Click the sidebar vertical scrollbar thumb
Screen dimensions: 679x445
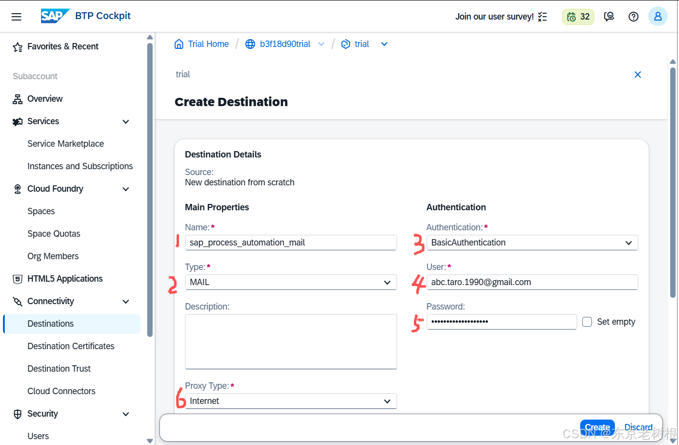point(150,190)
